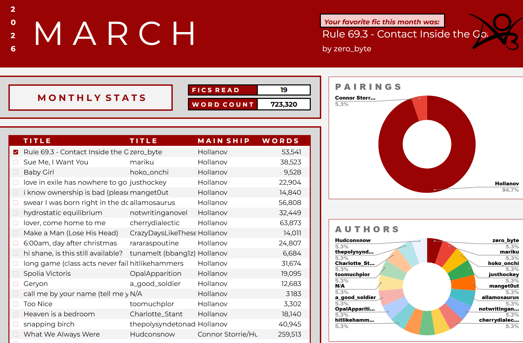
Task: Select author cell 'notwritinganovel'
Action: pos(159,213)
